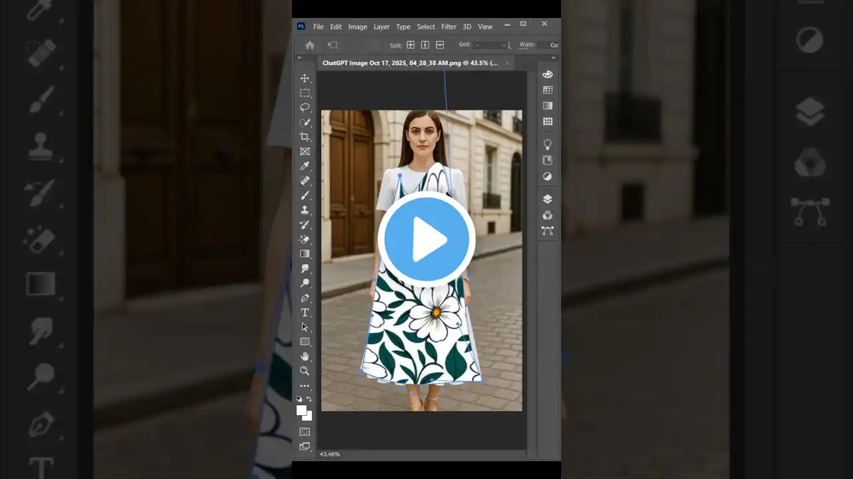Switch foreground and background colors

(309, 399)
